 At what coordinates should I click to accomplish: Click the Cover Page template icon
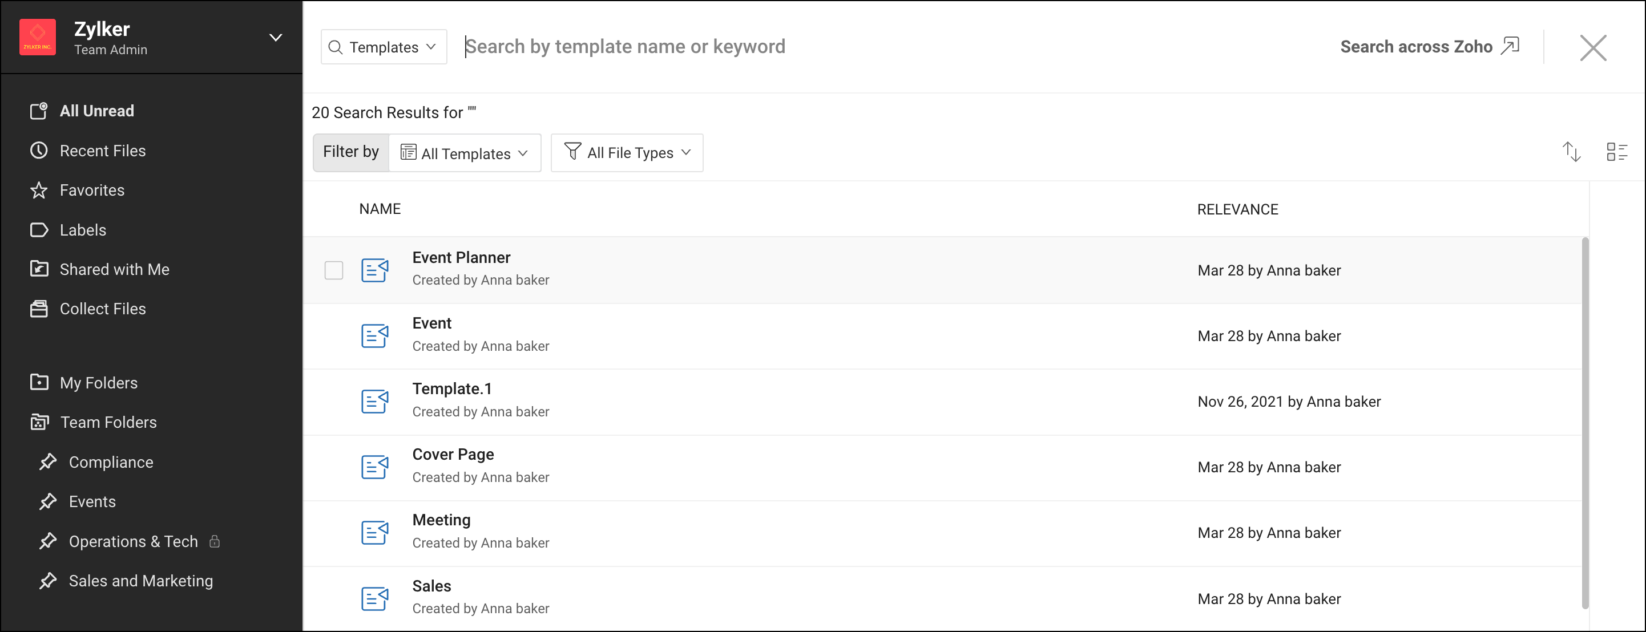pos(374,467)
